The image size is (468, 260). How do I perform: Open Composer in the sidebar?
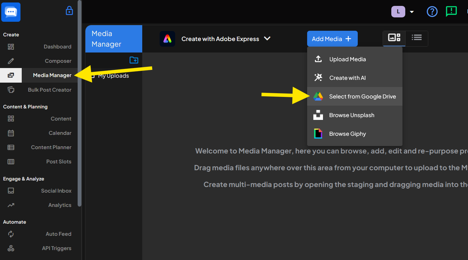pos(58,61)
